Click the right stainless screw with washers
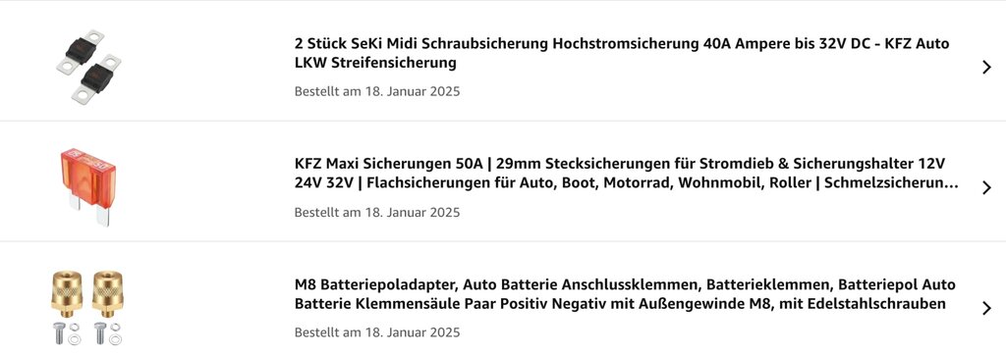This screenshot has height=355, width=1006. tap(107, 333)
